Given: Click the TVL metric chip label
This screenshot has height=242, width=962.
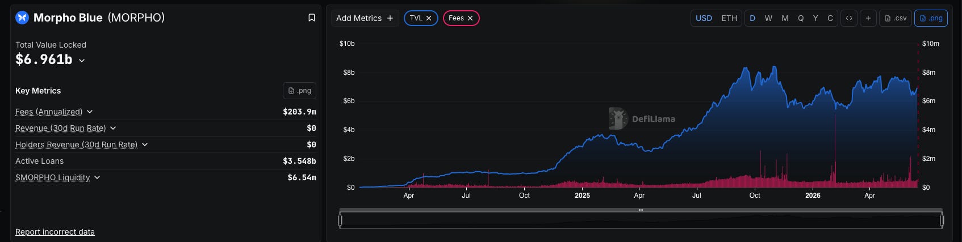Looking at the screenshot, I should (416, 18).
